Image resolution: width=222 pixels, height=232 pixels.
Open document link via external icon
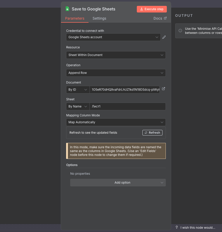(163, 89)
